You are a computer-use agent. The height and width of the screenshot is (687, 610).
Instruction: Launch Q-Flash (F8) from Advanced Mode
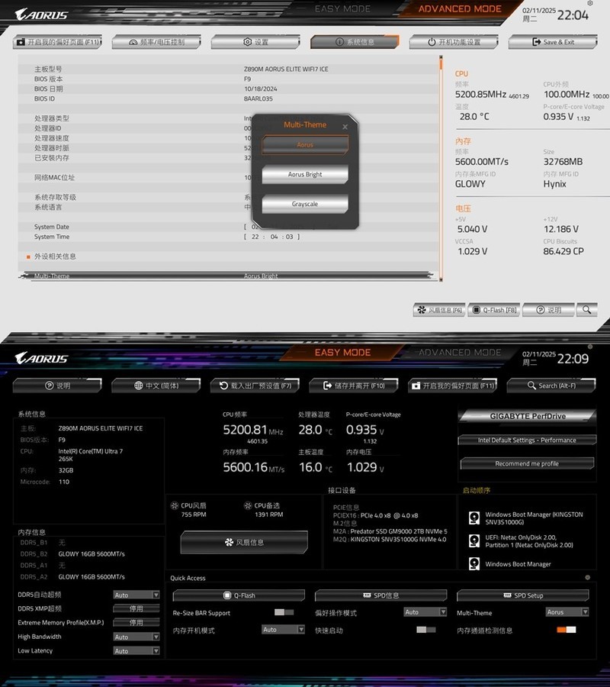point(493,310)
